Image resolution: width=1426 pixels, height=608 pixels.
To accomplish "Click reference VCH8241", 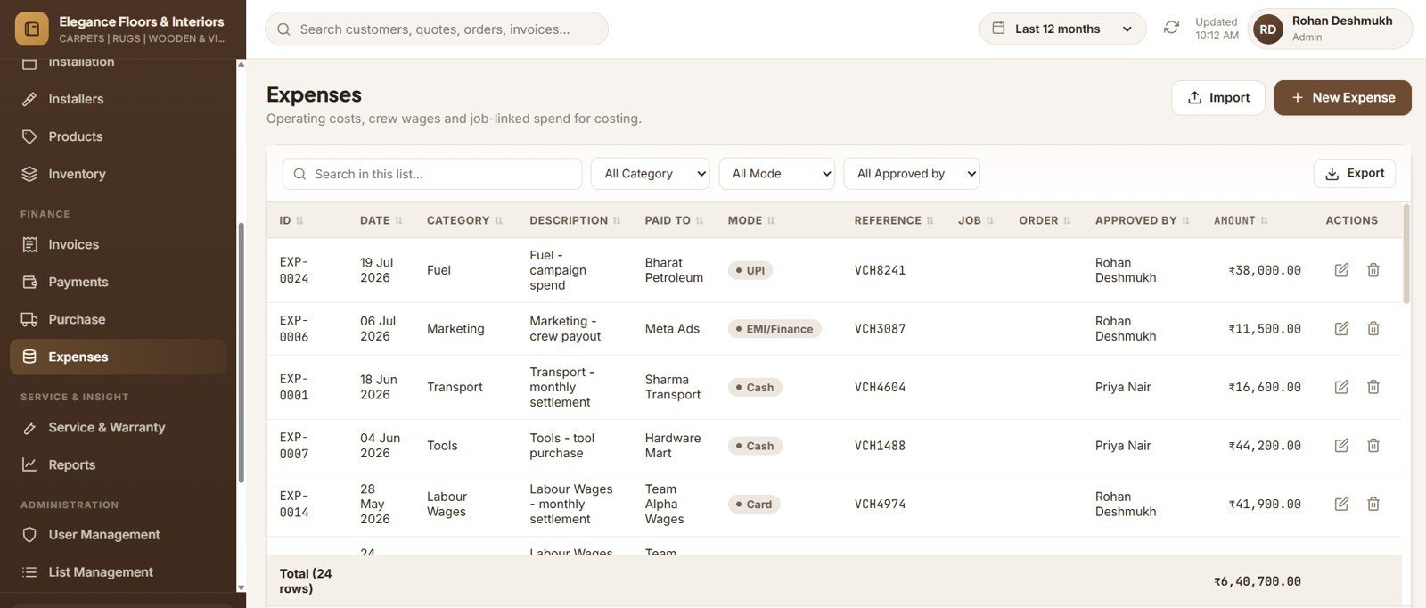I will point(880,270).
